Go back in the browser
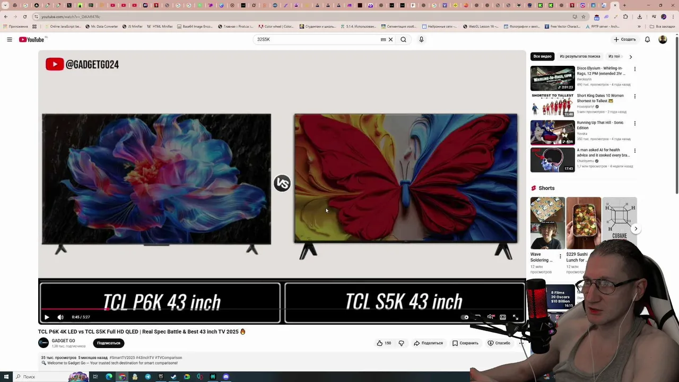 (x=5, y=16)
